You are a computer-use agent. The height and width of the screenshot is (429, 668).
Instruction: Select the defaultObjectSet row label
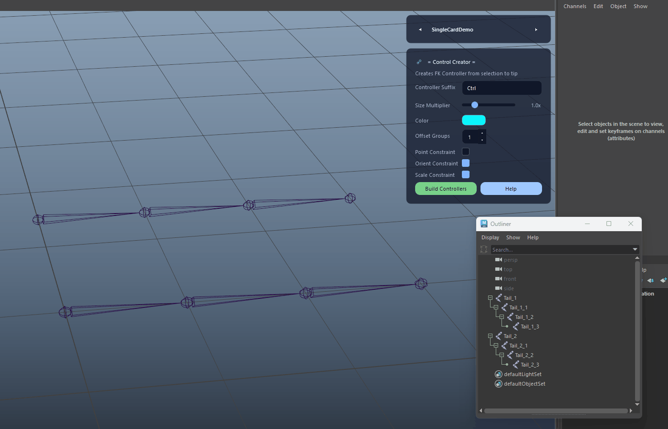pyautogui.click(x=525, y=384)
